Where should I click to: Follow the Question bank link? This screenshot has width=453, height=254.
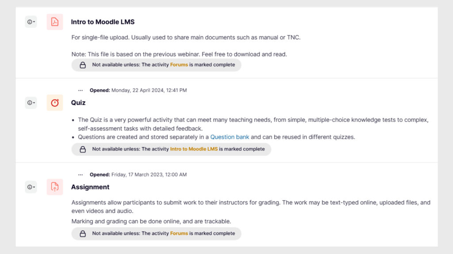point(230,137)
